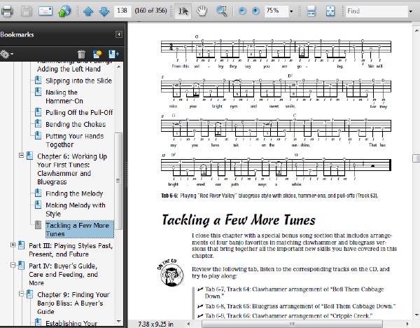Delete selected bookmark with trash icon
The width and height of the screenshot is (420, 328).
pyautogui.click(x=81, y=54)
